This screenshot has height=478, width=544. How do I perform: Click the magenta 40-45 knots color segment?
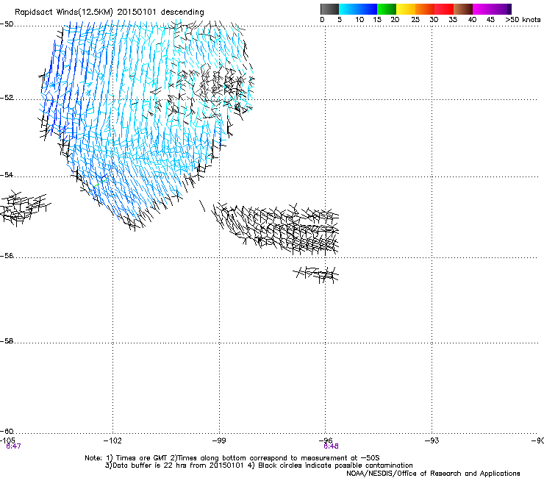[x=482, y=9]
